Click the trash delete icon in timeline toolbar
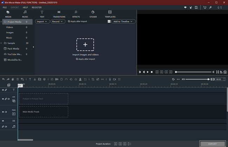 (18, 79)
